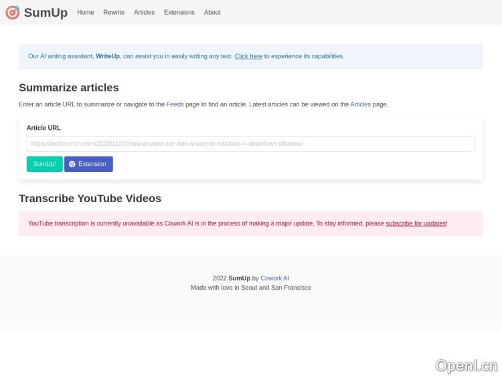Viewport: 502px width, 376px height.
Task: Click the bold WriteUp name in banner
Action: pyautogui.click(x=107, y=56)
